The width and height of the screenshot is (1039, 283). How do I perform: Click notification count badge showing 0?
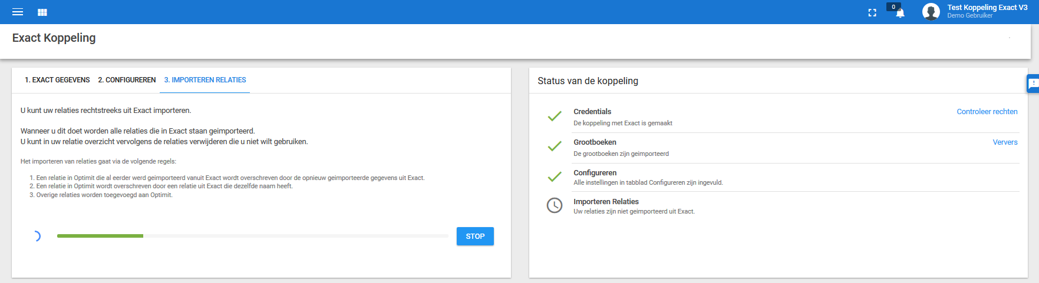[893, 7]
